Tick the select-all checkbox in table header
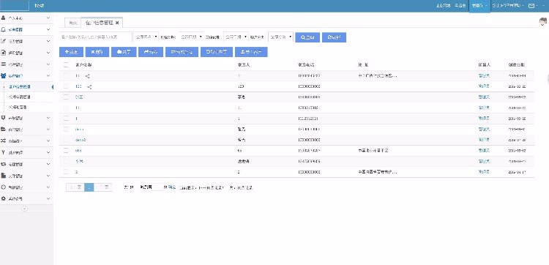The height and width of the screenshot is (265, 549). 66,64
